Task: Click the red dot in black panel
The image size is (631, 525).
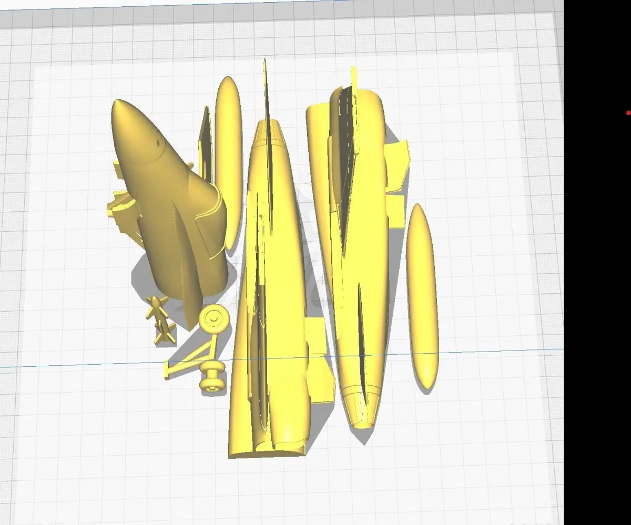Action: click(628, 113)
